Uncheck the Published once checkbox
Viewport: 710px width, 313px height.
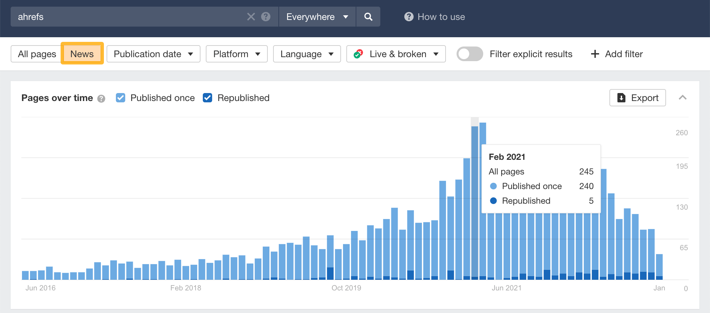120,97
